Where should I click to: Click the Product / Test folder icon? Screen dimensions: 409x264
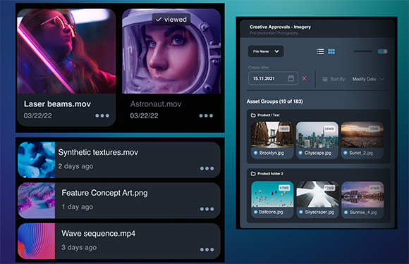[x=252, y=115]
